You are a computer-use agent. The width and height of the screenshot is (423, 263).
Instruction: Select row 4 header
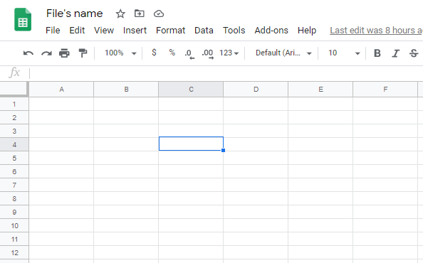(x=14, y=144)
